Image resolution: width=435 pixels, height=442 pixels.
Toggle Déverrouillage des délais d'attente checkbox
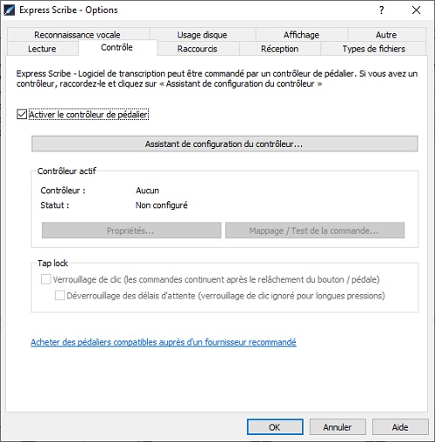click(60, 296)
